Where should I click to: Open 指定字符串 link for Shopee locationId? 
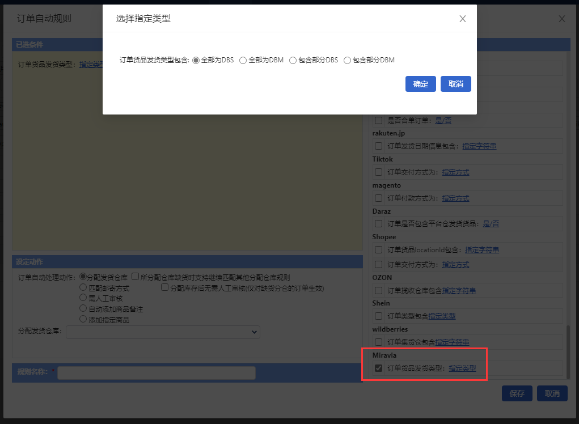pyautogui.click(x=482, y=250)
